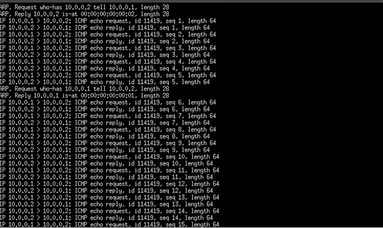
Task: Click the echo reply seq 4 line
Action: coord(105,68)
